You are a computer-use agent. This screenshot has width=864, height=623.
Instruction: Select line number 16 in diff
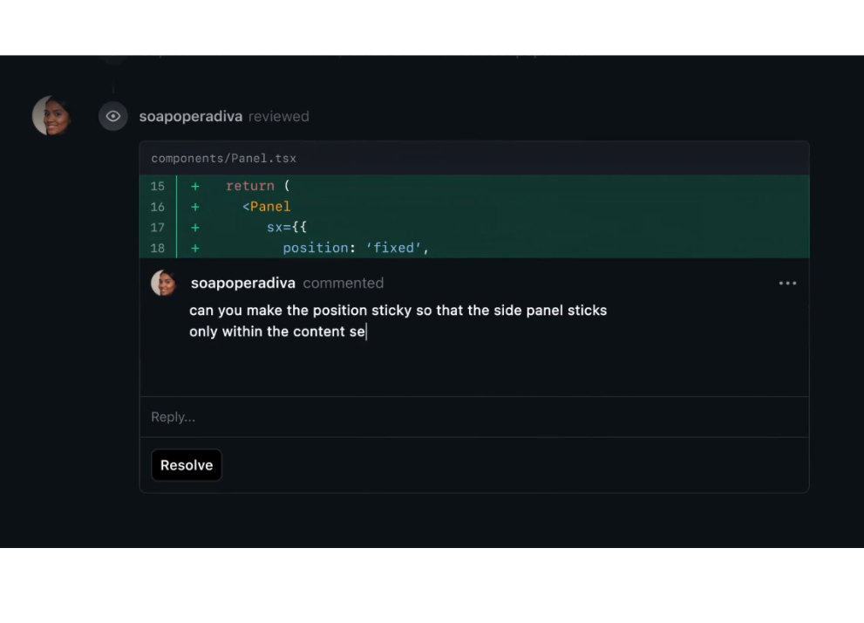(x=158, y=207)
